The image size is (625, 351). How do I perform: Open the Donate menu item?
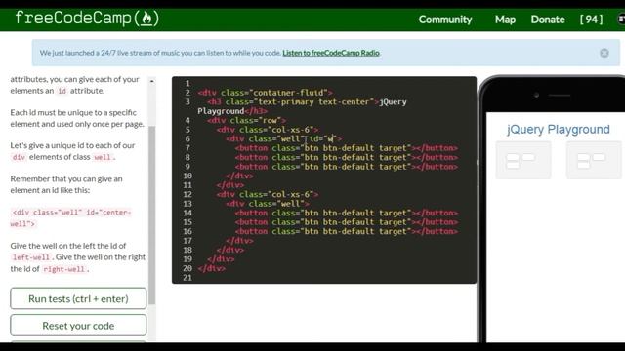pos(548,19)
